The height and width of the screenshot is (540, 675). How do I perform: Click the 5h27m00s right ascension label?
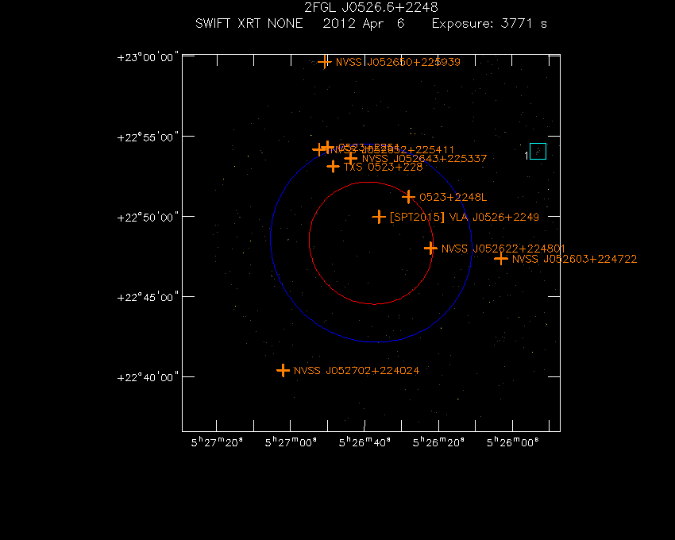coord(291,442)
